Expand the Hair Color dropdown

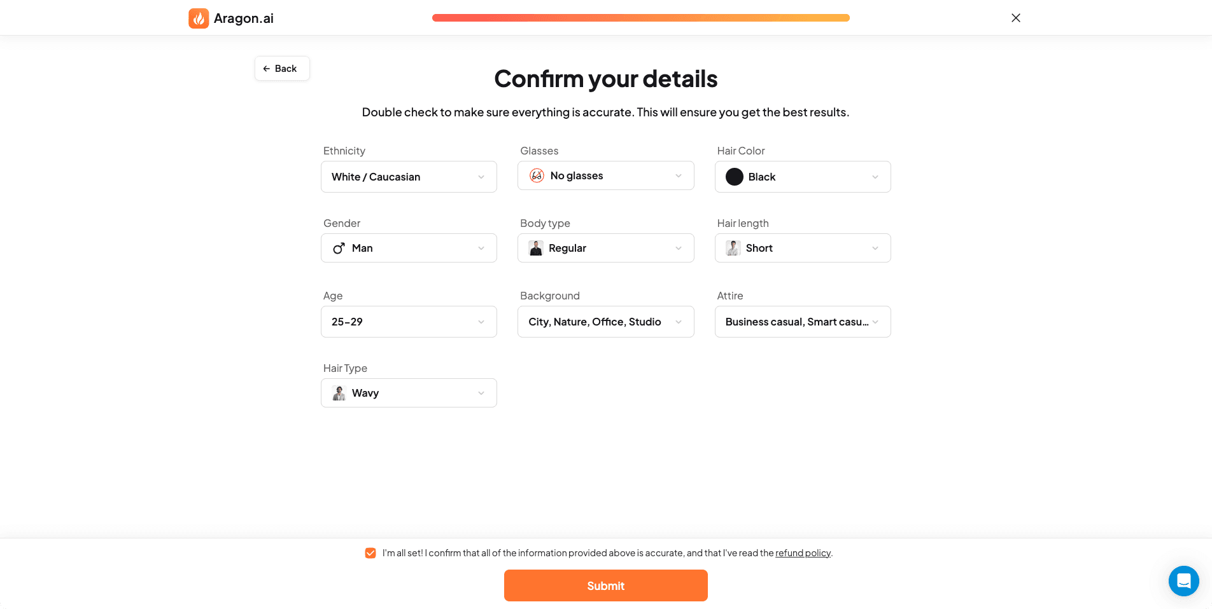click(802, 177)
